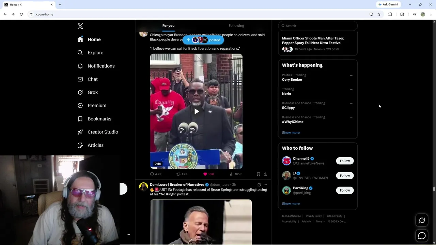Open the floating chat messages button

coord(422,236)
